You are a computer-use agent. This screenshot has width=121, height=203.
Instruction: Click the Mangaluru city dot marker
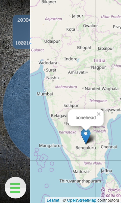click(62, 145)
